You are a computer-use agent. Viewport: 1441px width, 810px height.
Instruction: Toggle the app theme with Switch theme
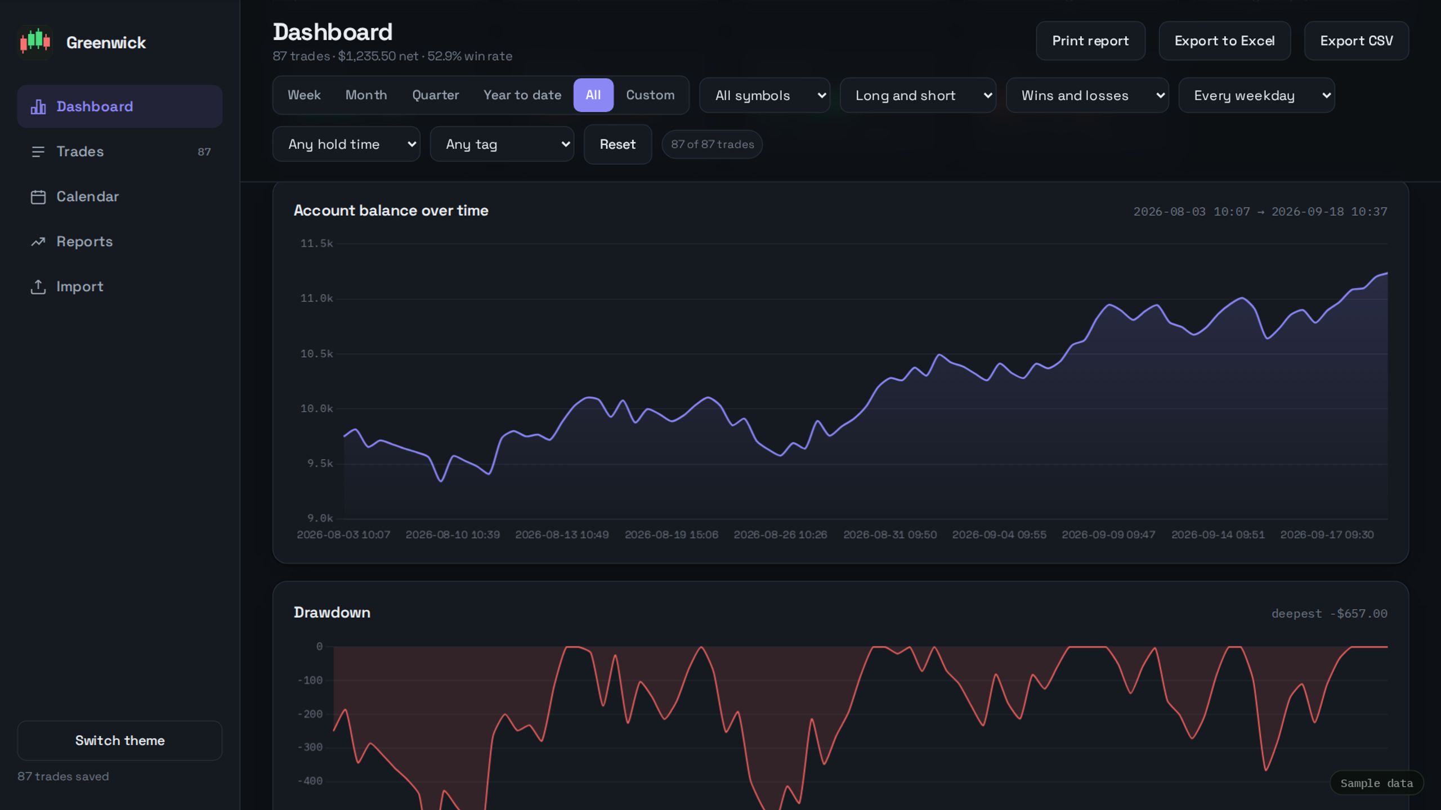coord(120,740)
